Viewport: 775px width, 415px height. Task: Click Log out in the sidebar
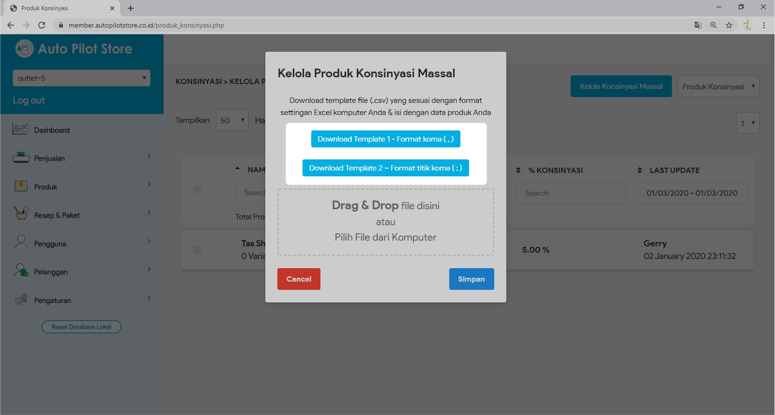point(29,100)
